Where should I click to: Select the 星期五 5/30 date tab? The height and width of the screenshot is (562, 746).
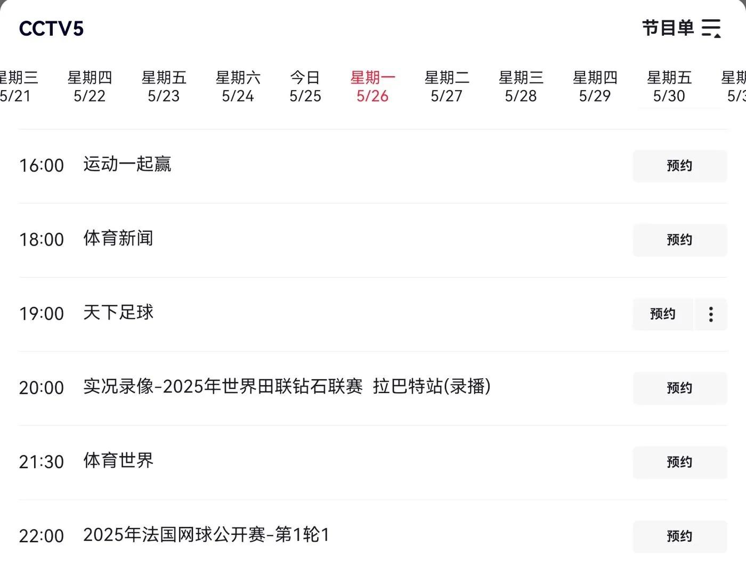click(x=669, y=86)
